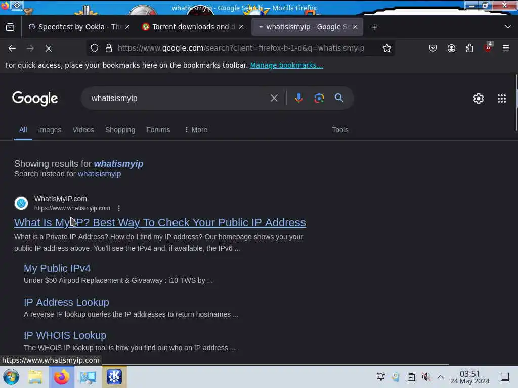Open clipboard tray icon
Screen dimensions: 518x388
pos(411,377)
